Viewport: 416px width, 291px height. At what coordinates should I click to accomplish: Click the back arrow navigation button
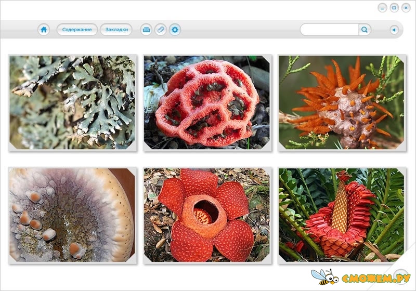(394, 30)
